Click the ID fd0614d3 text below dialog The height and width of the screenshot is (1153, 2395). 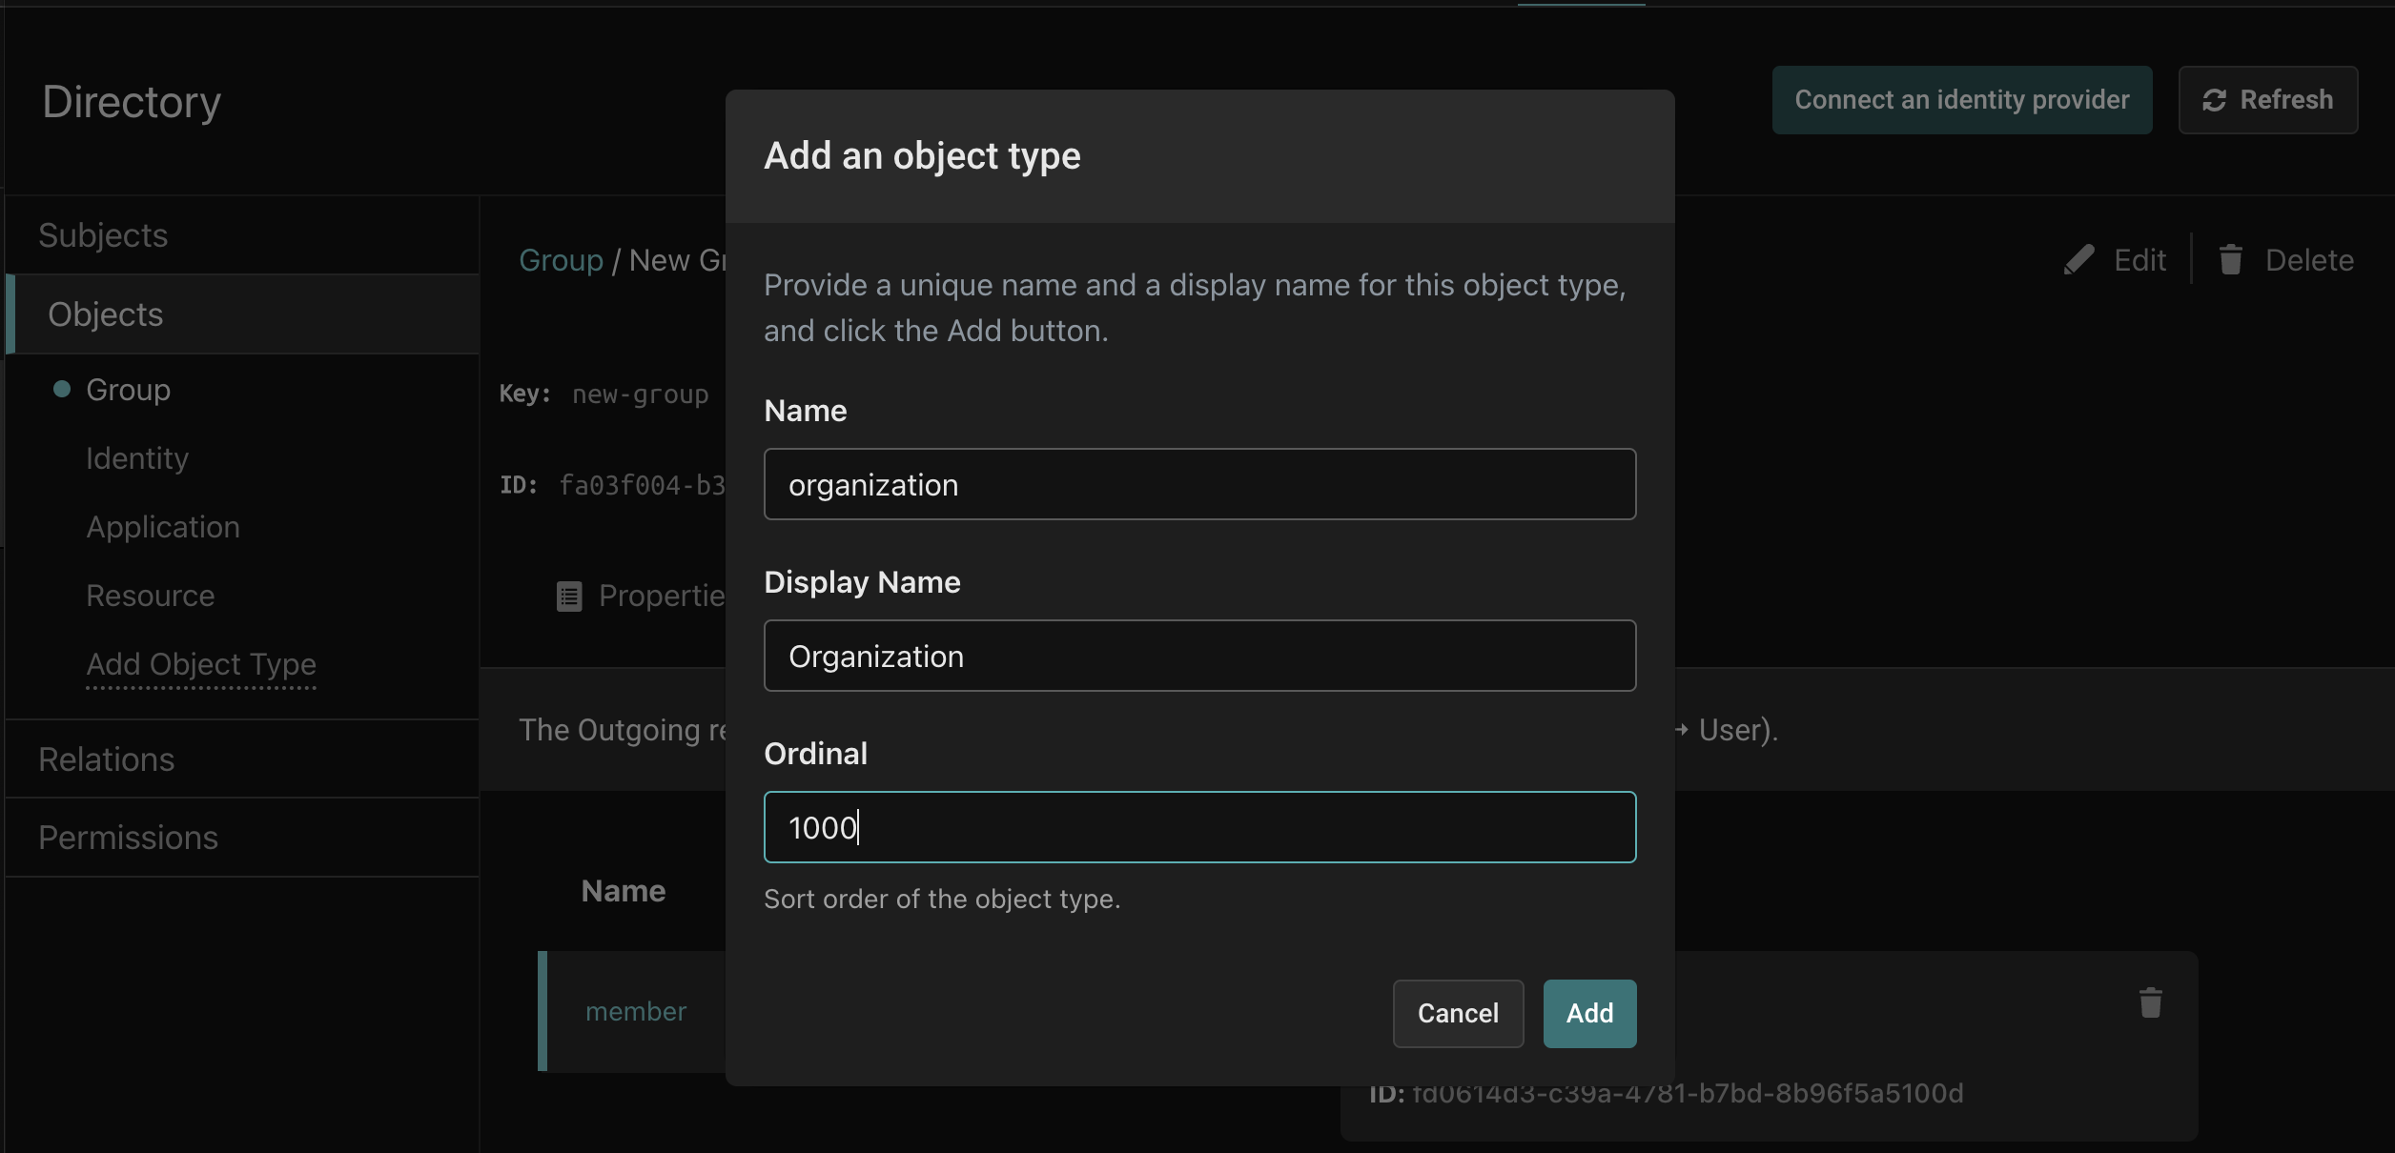(x=1667, y=1094)
